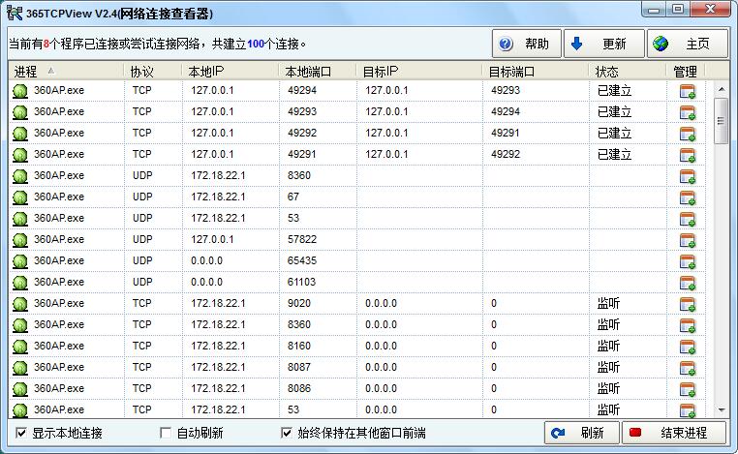Select green process icon of port 9020 row
The width and height of the screenshot is (738, 454).
[20, 304]
